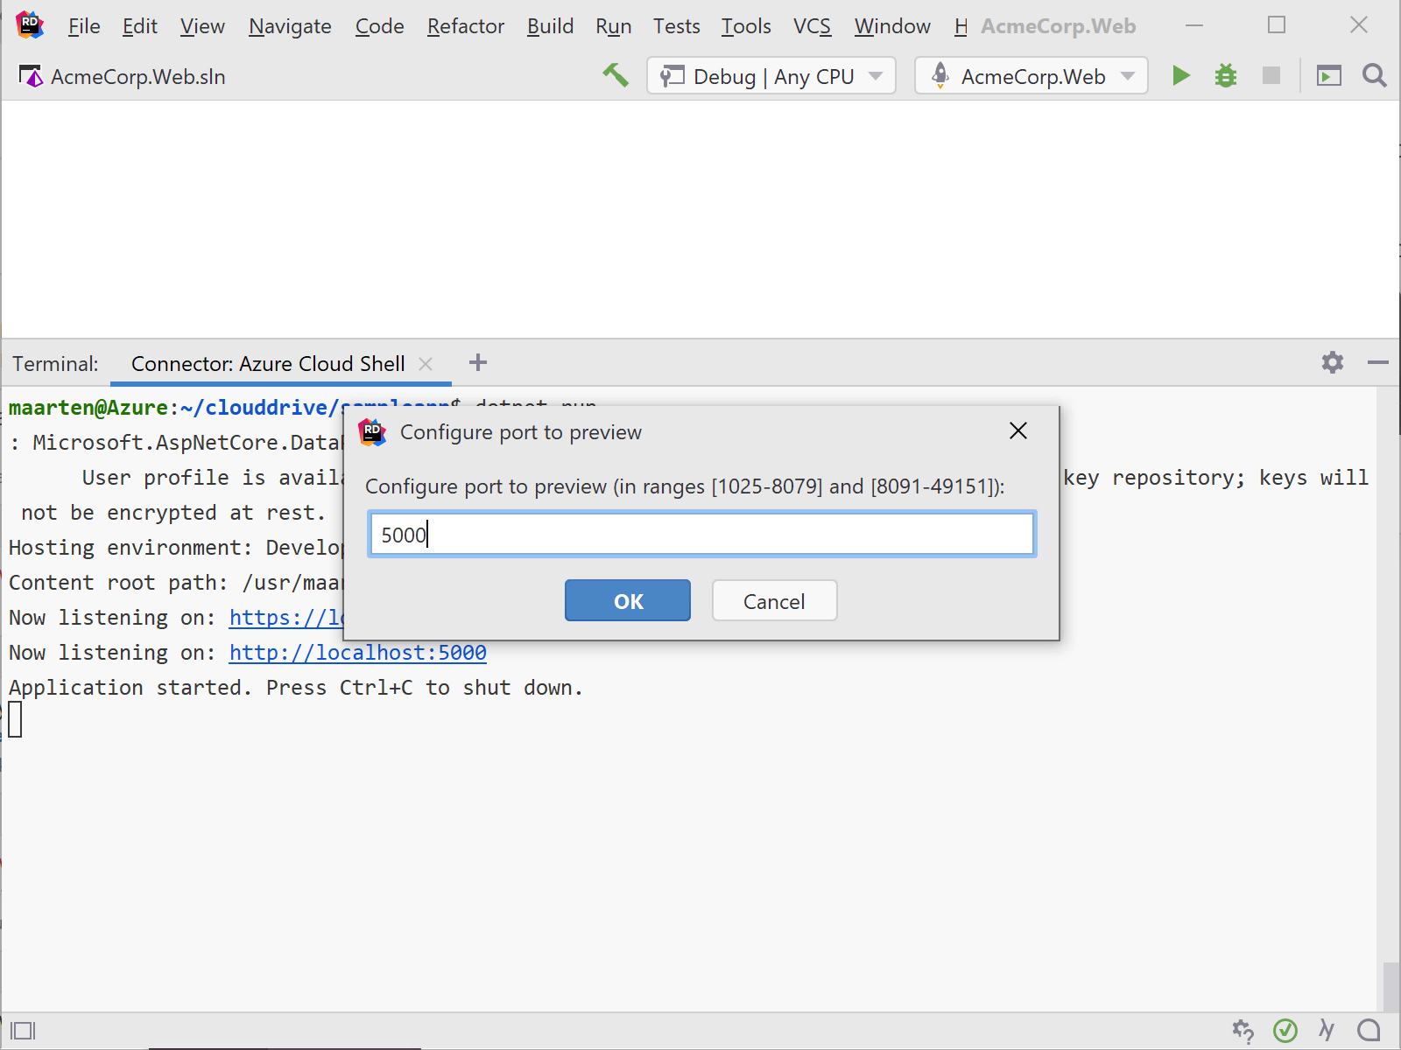This screenshot has width=1401, height=1050.
Task: Open the Tests menu
Action: 677,26
